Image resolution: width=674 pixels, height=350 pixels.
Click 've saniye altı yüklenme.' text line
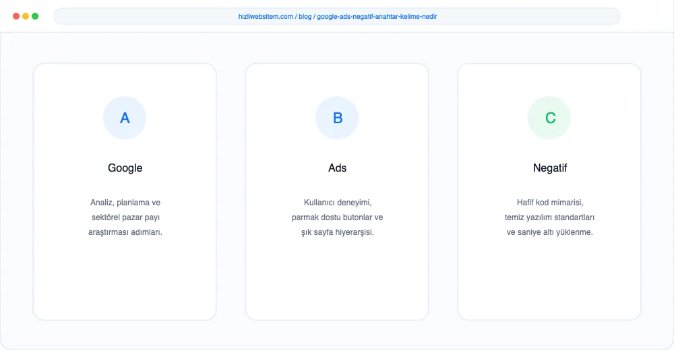tap(550, 232)
